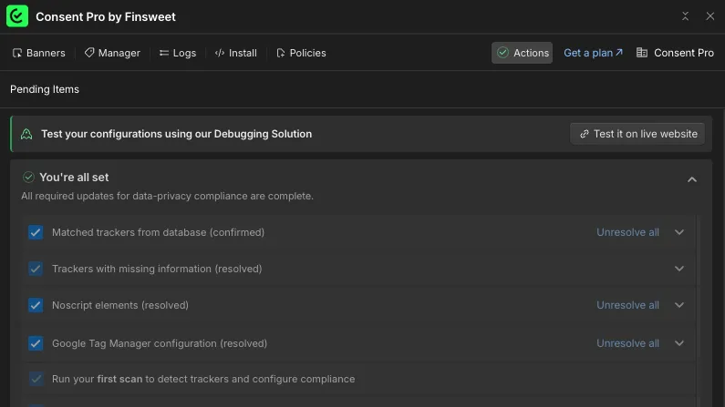Click the Consent Pro green logo icon
This screenshot has height=407, width=725.
coord(17,16)
